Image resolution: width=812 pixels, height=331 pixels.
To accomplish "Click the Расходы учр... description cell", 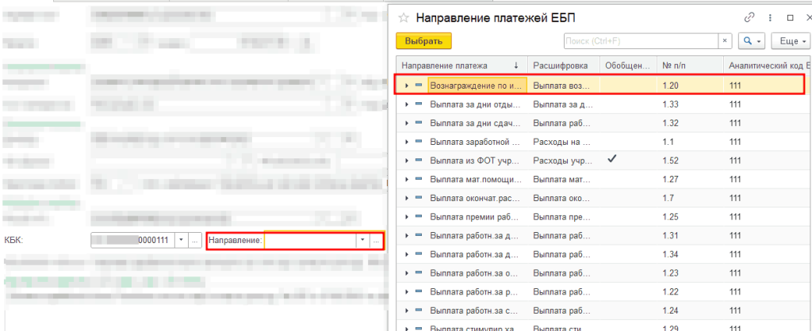I will [x=564, y=160].
